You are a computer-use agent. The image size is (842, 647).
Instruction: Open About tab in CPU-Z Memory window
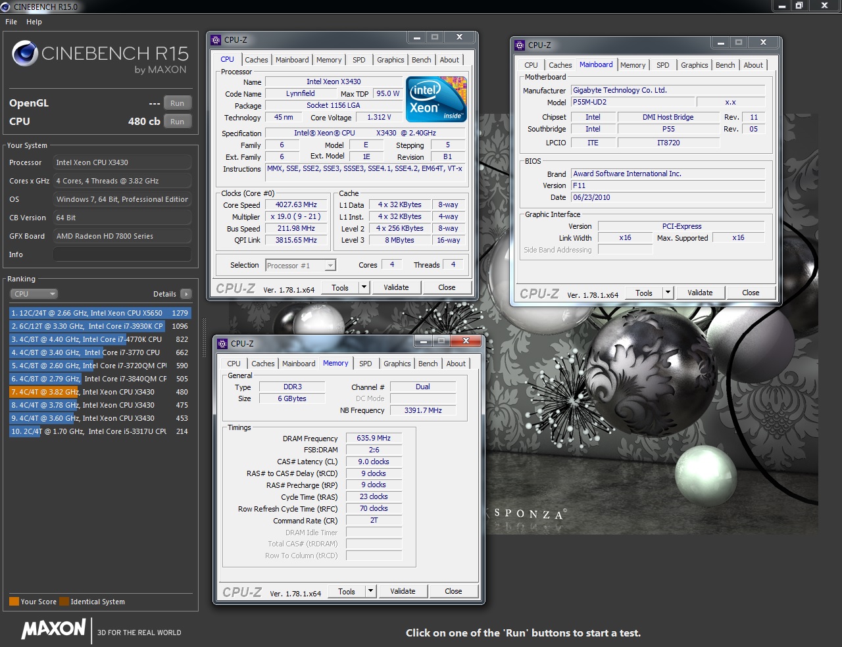click(x=457, y=364)
